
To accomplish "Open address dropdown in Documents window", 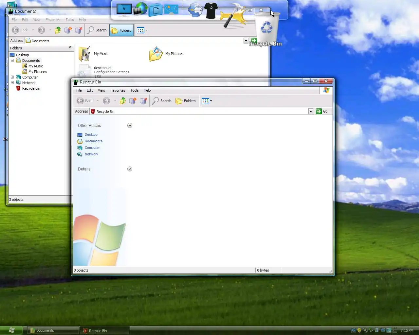I will pyautogui.click(x=246, y=41).
